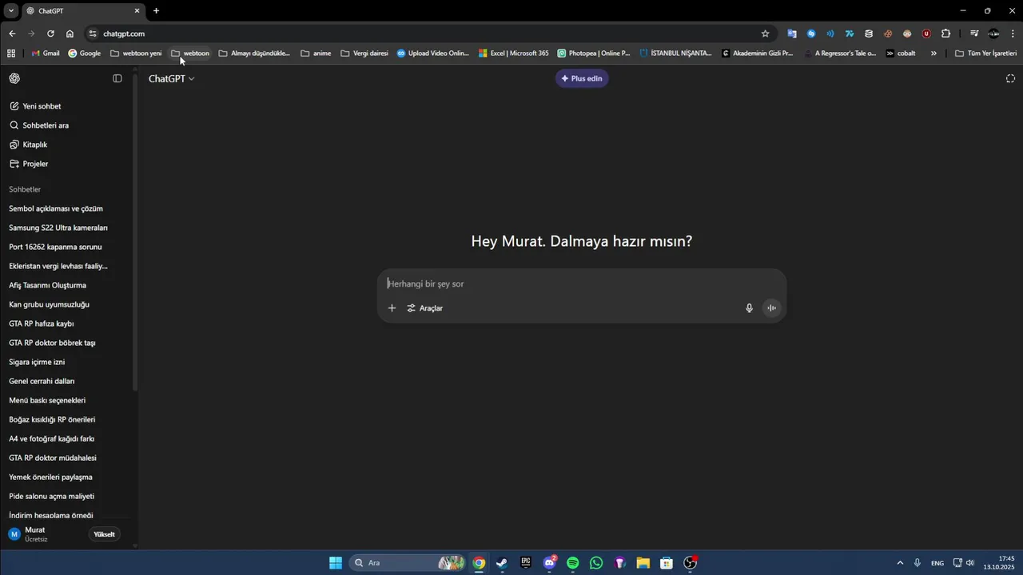Show more bookmarks with double chevron
1023x575 pixels.
pos(933,54)
